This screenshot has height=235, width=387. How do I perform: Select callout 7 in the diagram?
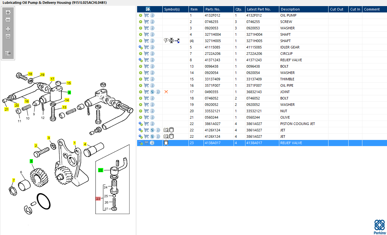pyautogui.click(x=13, y=180)
